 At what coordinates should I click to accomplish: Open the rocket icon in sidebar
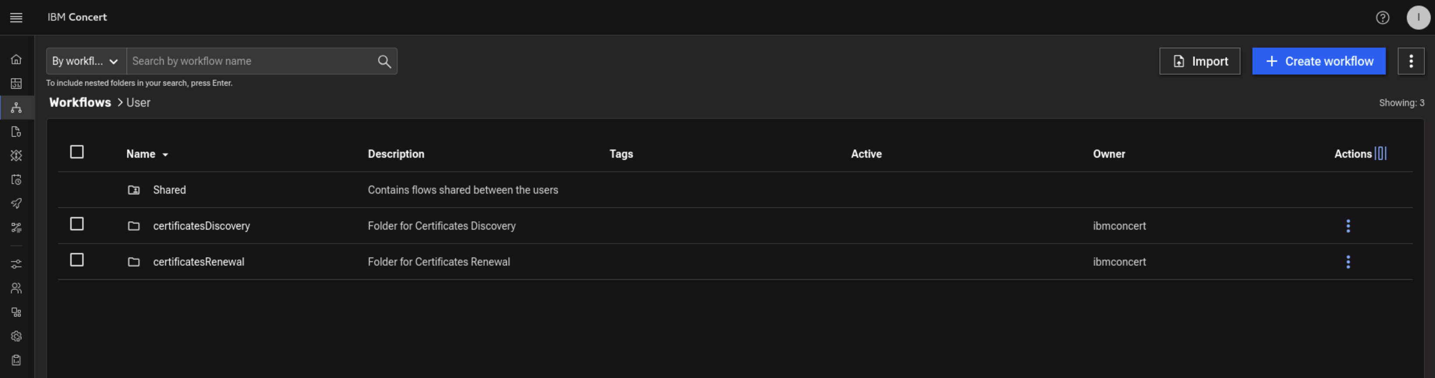tap(16, 203)
